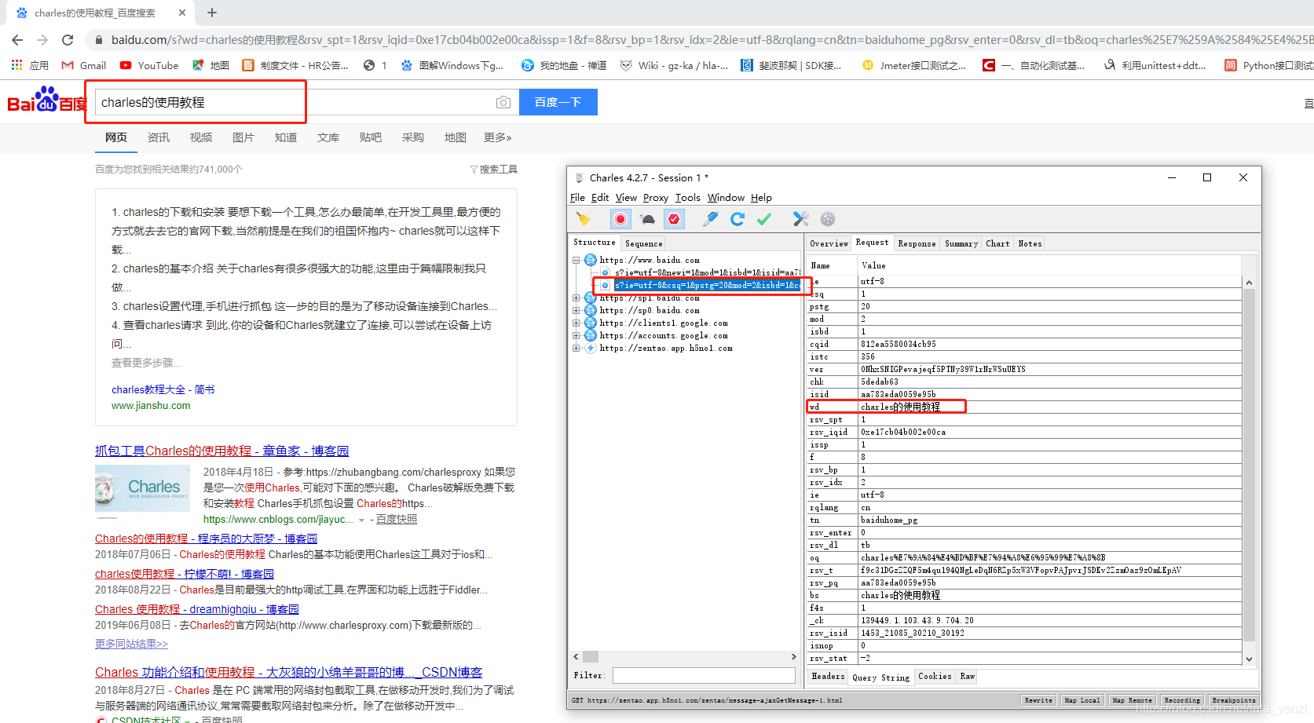
Task: Open Charles settings gear icon
Action: [x=828, y=219]
